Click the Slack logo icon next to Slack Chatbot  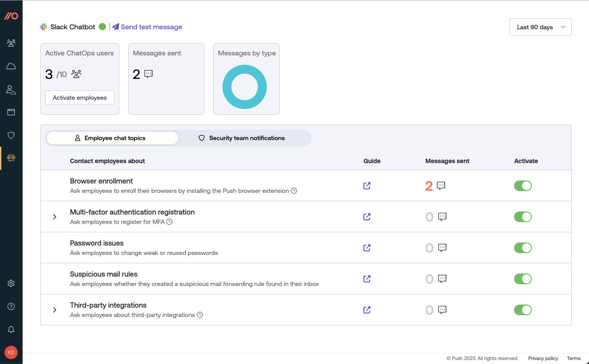click(x=43, y=27)
